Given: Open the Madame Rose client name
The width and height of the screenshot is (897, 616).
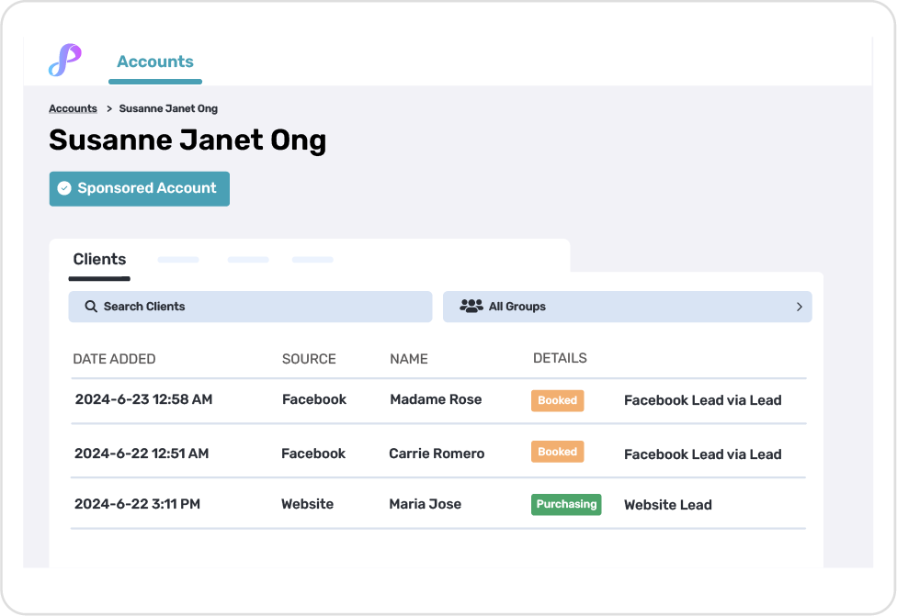Looking at the screenshot, I should coord(436,399).
